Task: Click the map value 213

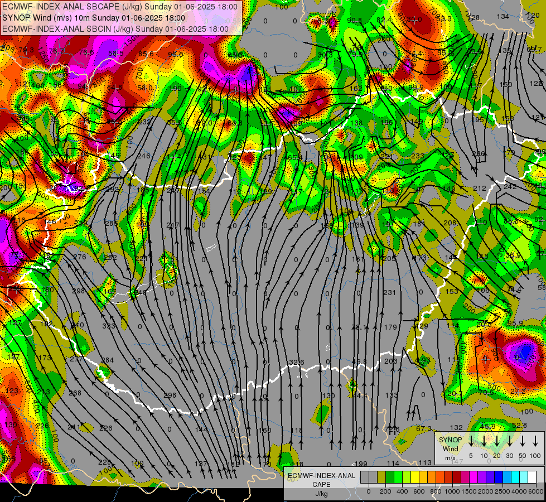Action: point(44,392)
